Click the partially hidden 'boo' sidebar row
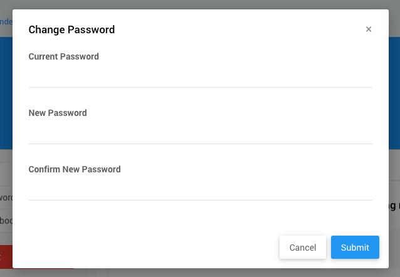The height and width of the screenshot is (277, 400). (6, 221)
